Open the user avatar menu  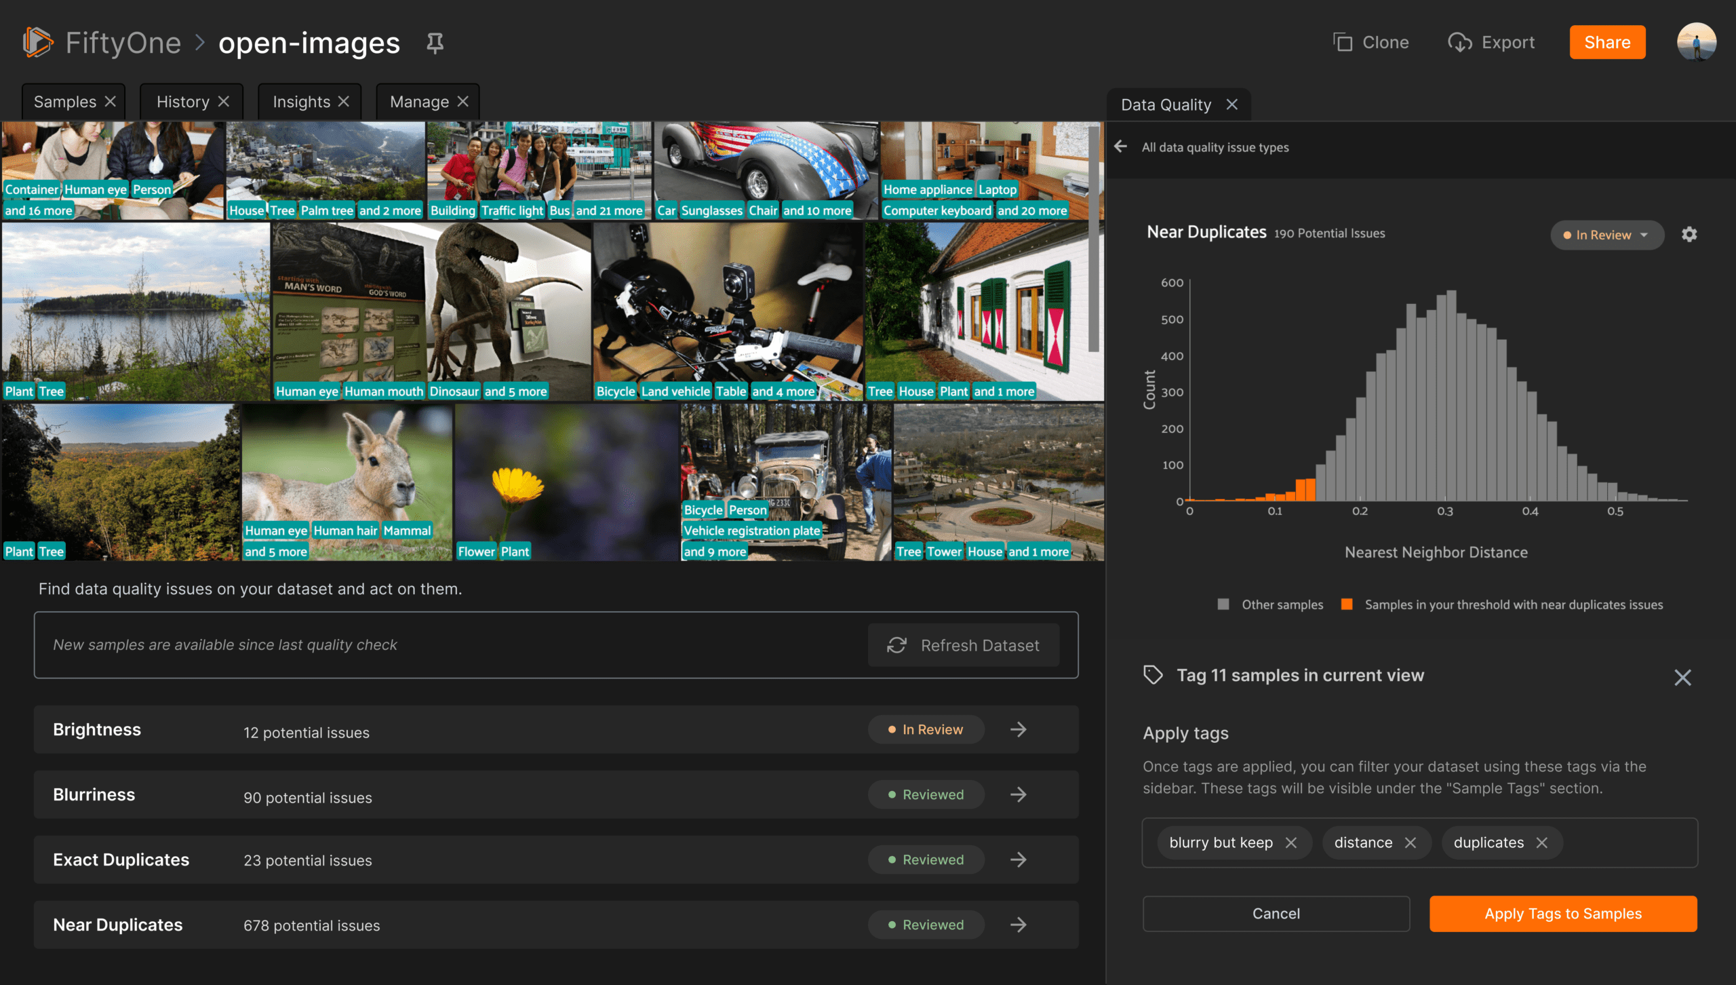[x=1696, y=43]
